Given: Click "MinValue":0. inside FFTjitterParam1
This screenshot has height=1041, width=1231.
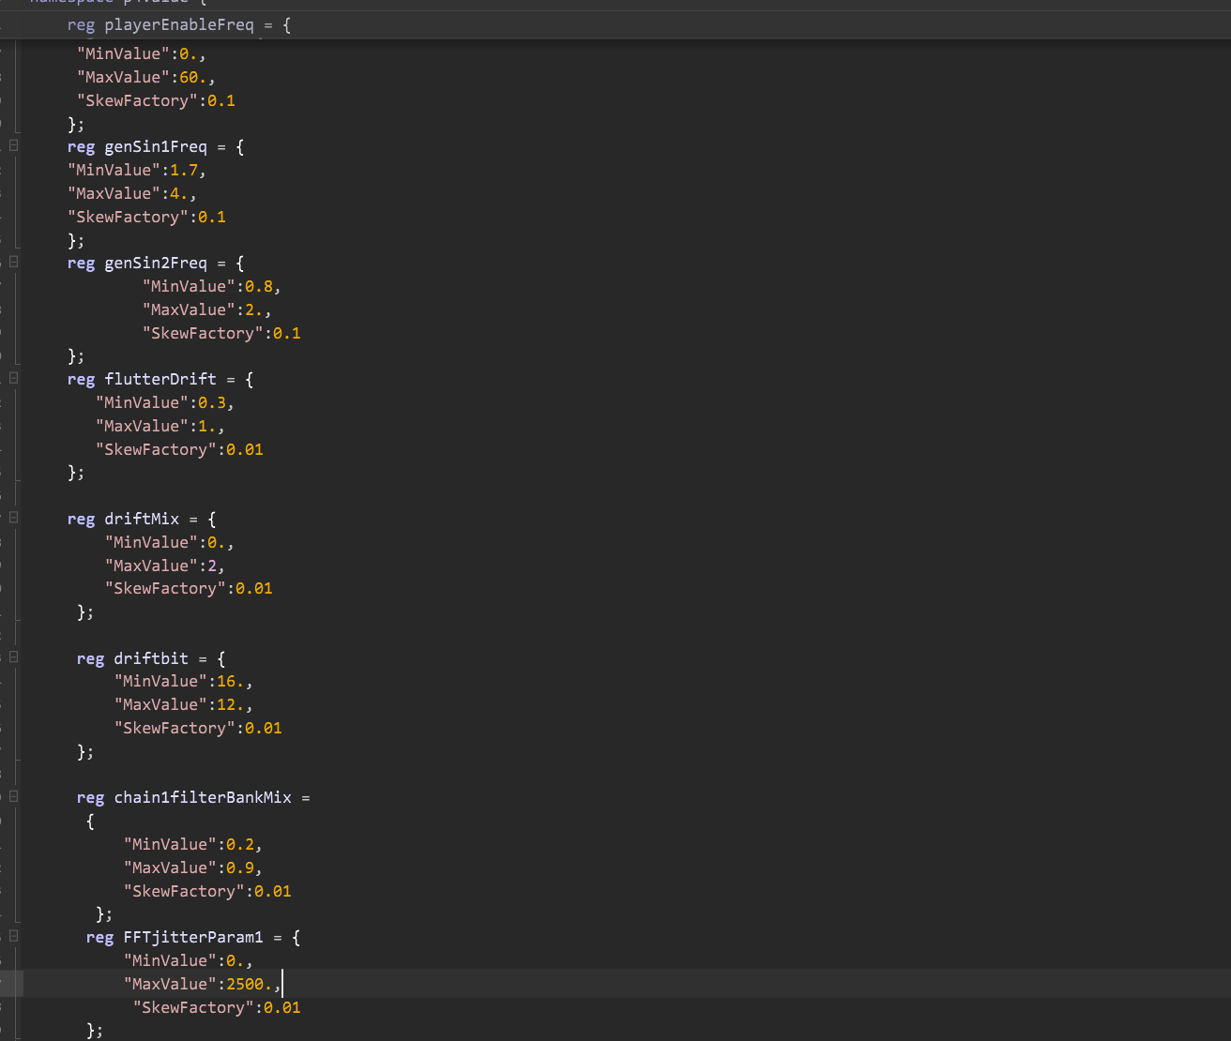Looking at the screenshot, I should point(189,960).
